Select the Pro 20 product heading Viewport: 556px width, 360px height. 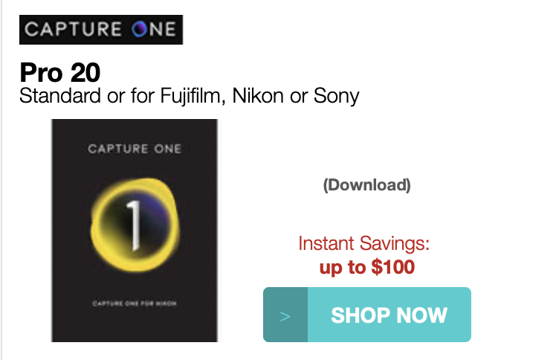pos(60,72)
